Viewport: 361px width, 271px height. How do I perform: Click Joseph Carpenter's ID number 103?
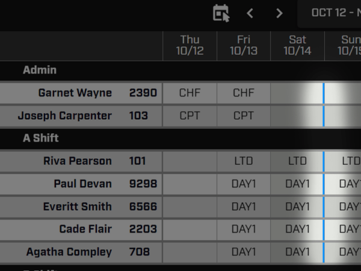coord(138,116)
